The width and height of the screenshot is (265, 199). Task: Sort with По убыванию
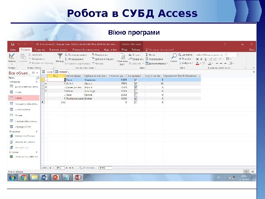coord(74,59)
